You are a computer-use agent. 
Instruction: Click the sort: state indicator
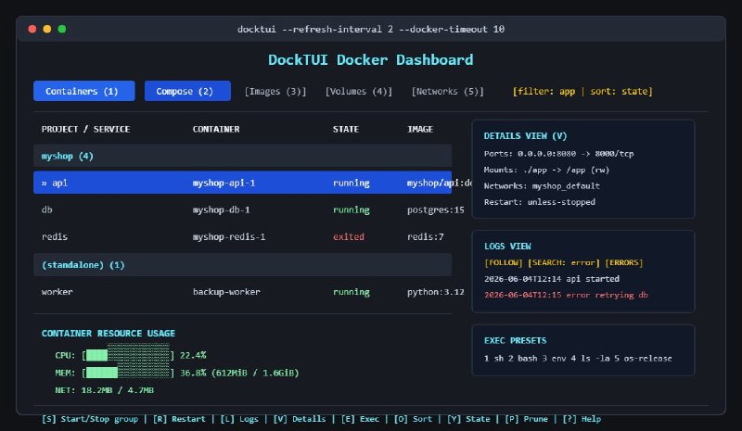(x=620, y=92)
